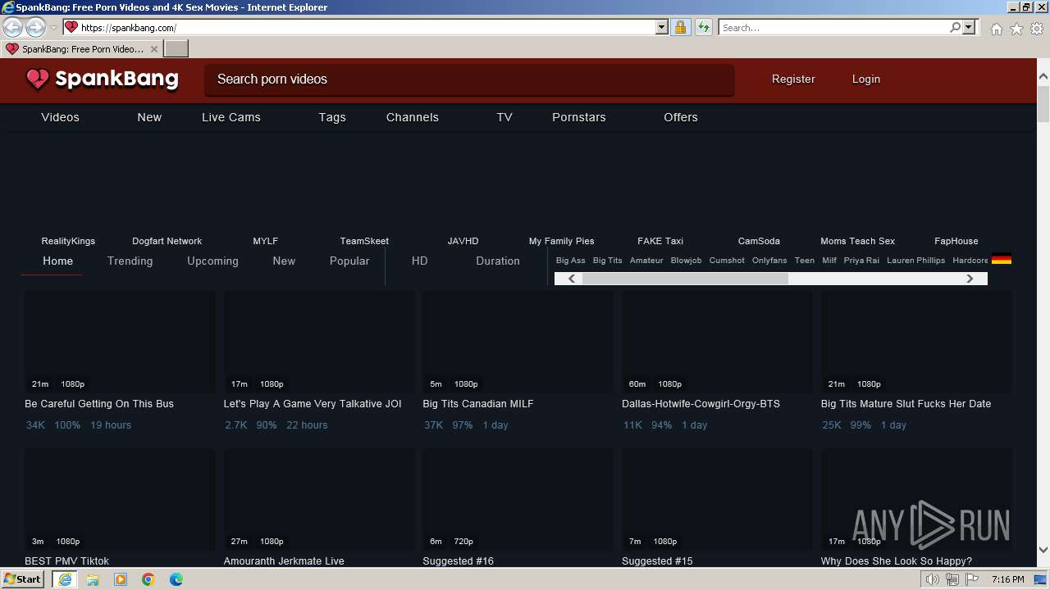
Task: Click the Action Center flag tray icon
Action: [x=972, y=579]
